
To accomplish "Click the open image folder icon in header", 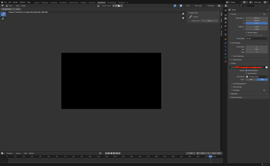I will [119, 6].
